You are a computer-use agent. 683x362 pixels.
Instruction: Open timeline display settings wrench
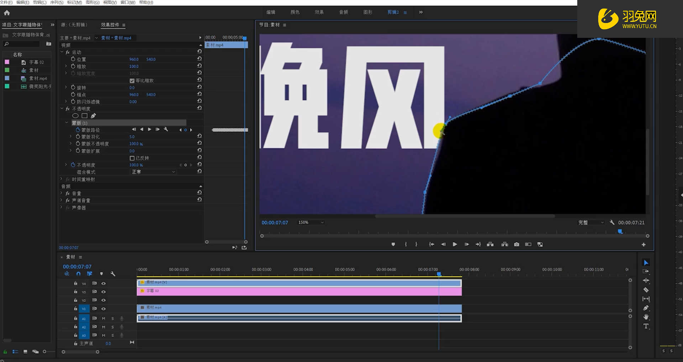[113, 274]
